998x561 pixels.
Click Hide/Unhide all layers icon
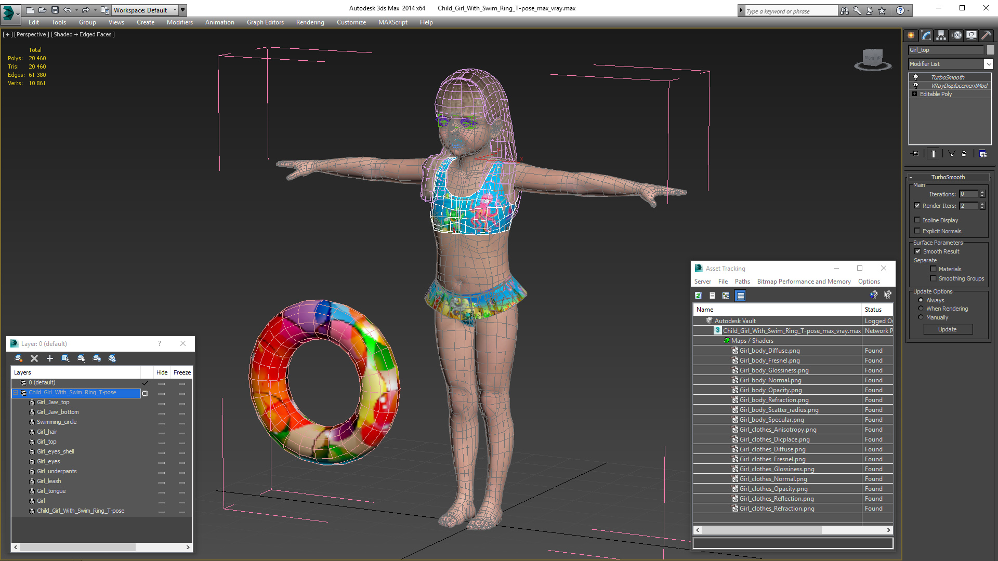(97, 358)
